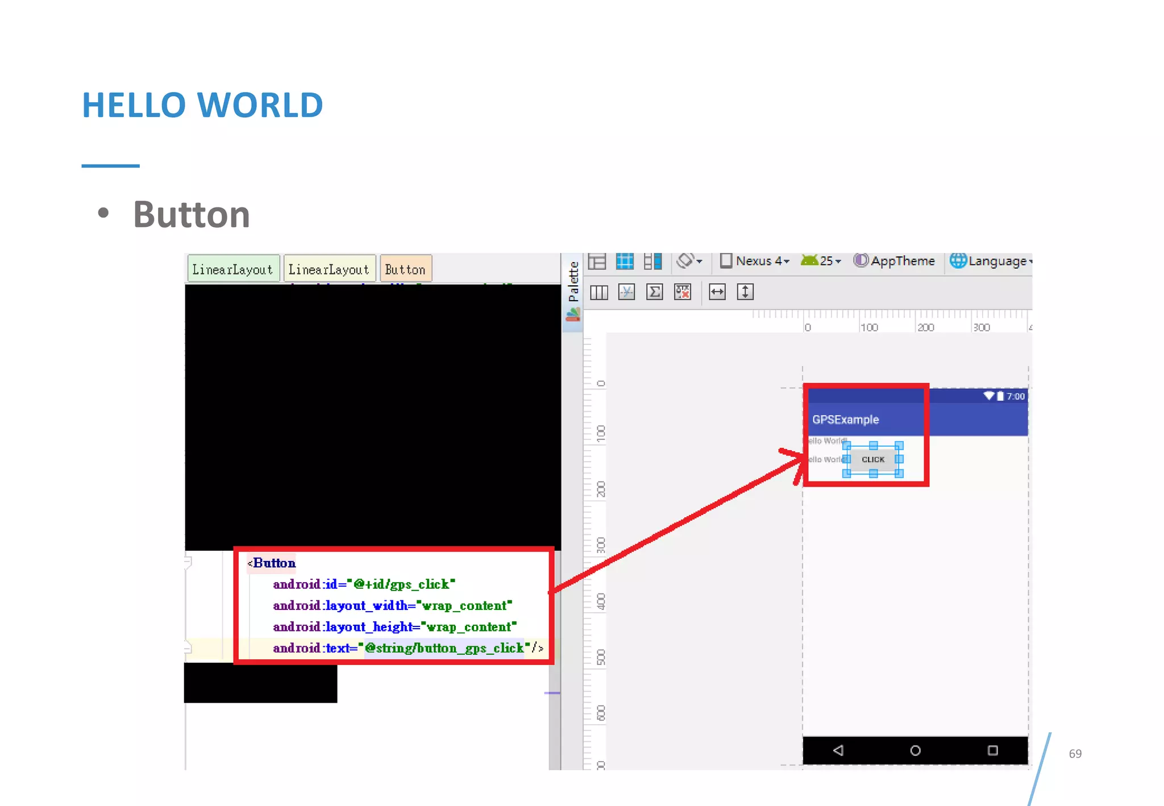Click the column layout icon in toolbar
This screenshot has height=806, width=1164.
tap(598, 293)
